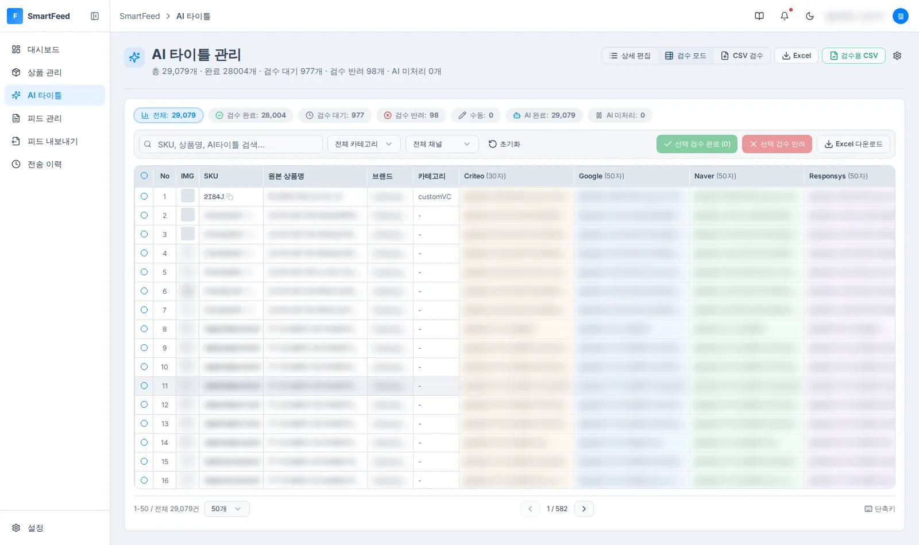The image size is (919, 545).
Task: Filter by AI 완료: 29,079
Action: (x=544, y=115)
